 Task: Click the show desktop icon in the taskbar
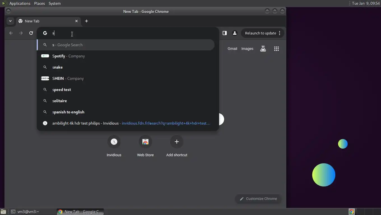[3, 212]
